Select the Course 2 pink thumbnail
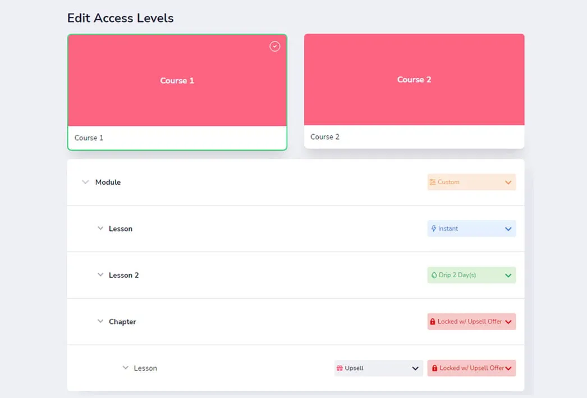The width and height of the screenshot is (587, 398). coord(414,80)
